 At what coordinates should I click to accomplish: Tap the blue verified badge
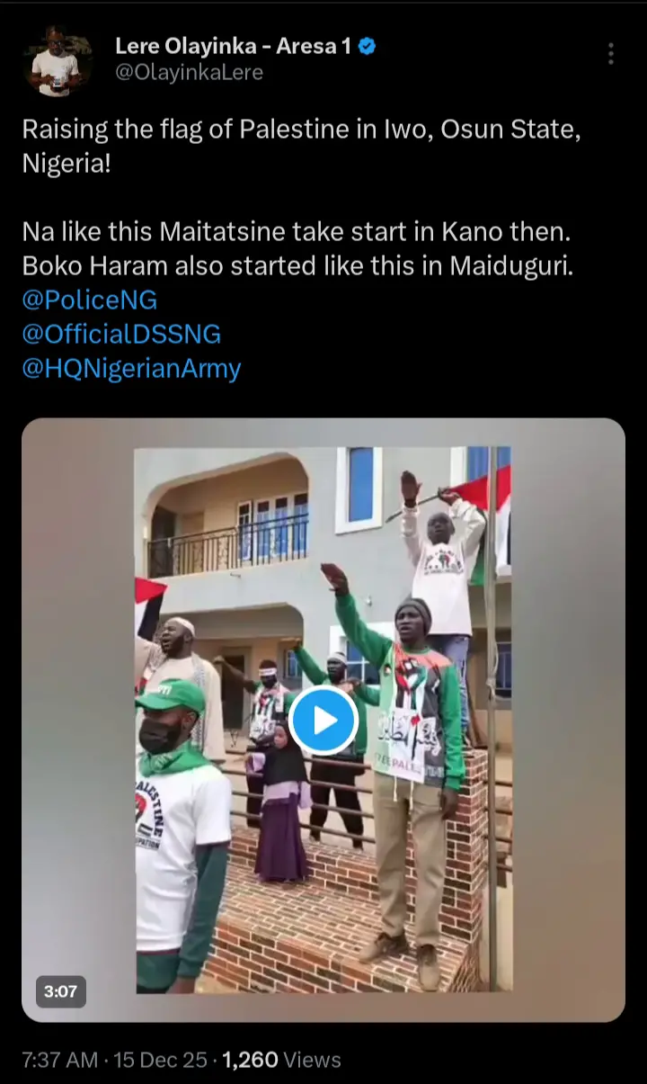367,47
